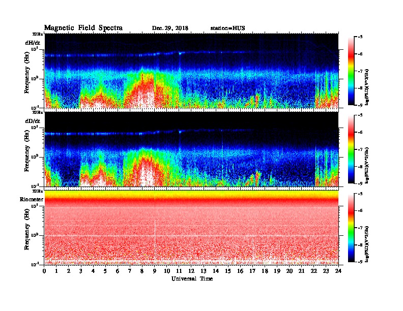Click the '-9' tick on Riometer colorbar

point(360,262)
